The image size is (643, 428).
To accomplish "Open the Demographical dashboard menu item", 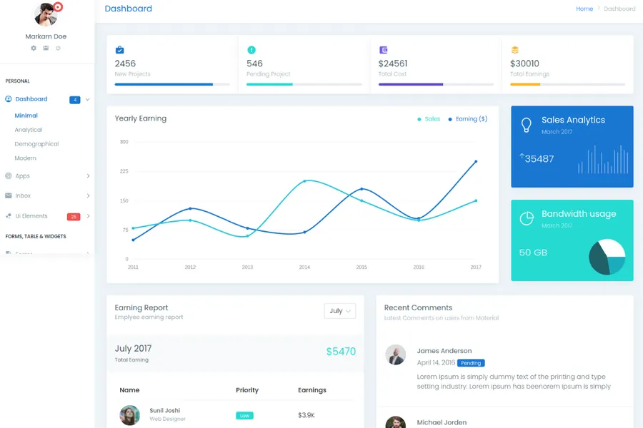I will (36, 144).
